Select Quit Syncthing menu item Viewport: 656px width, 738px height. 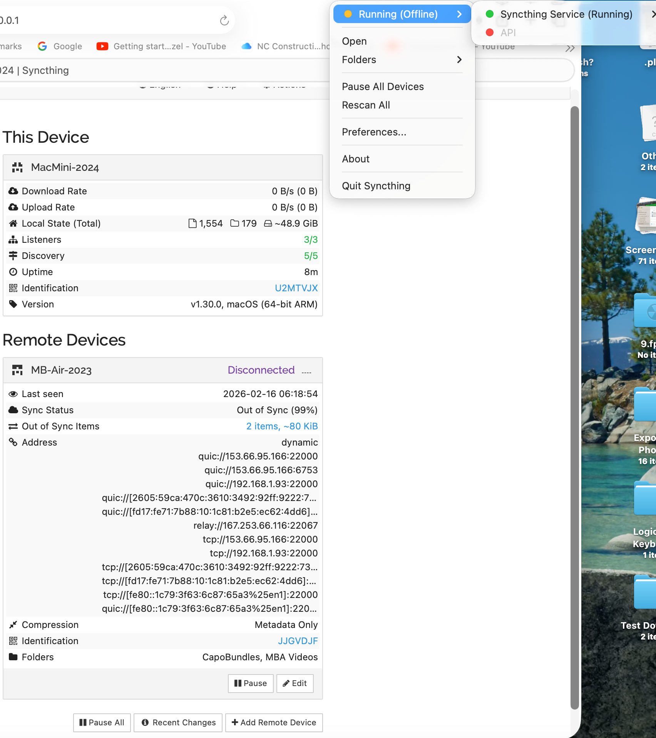coord(376,186)
